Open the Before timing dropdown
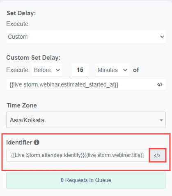 pos(47,70)
